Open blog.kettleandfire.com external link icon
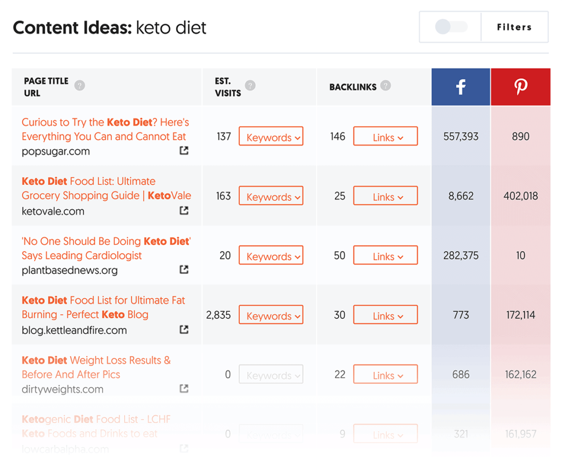The height and width of the screenshot is (461, 562). tap(184, 329)
